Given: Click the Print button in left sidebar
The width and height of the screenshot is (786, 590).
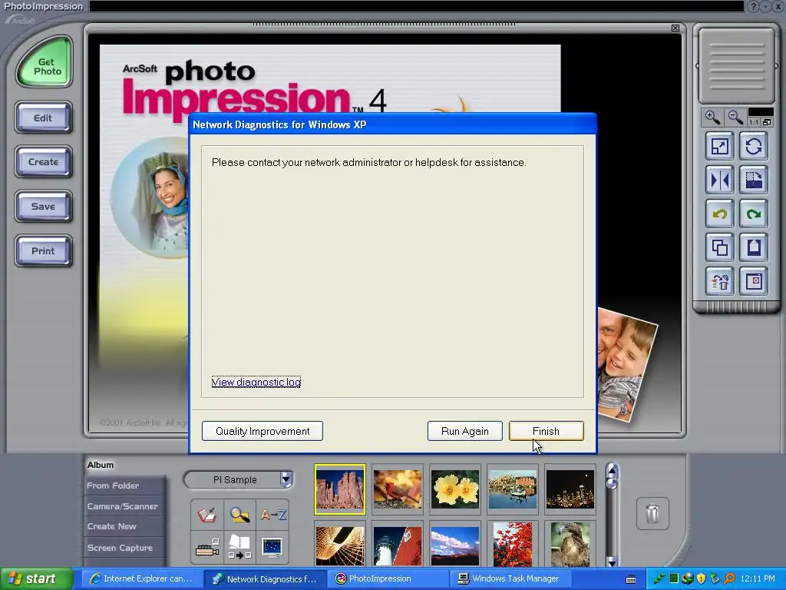Looking at the screenshot, I should pyautogui.click(x=43, y=251).
